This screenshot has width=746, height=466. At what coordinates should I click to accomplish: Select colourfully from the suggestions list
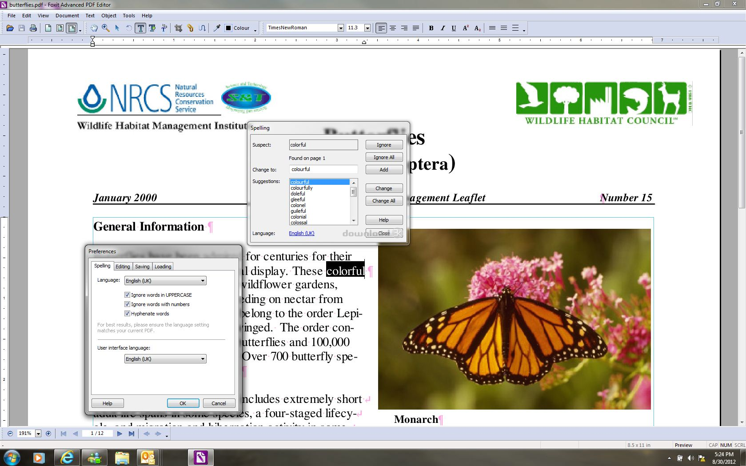(301, 187)
